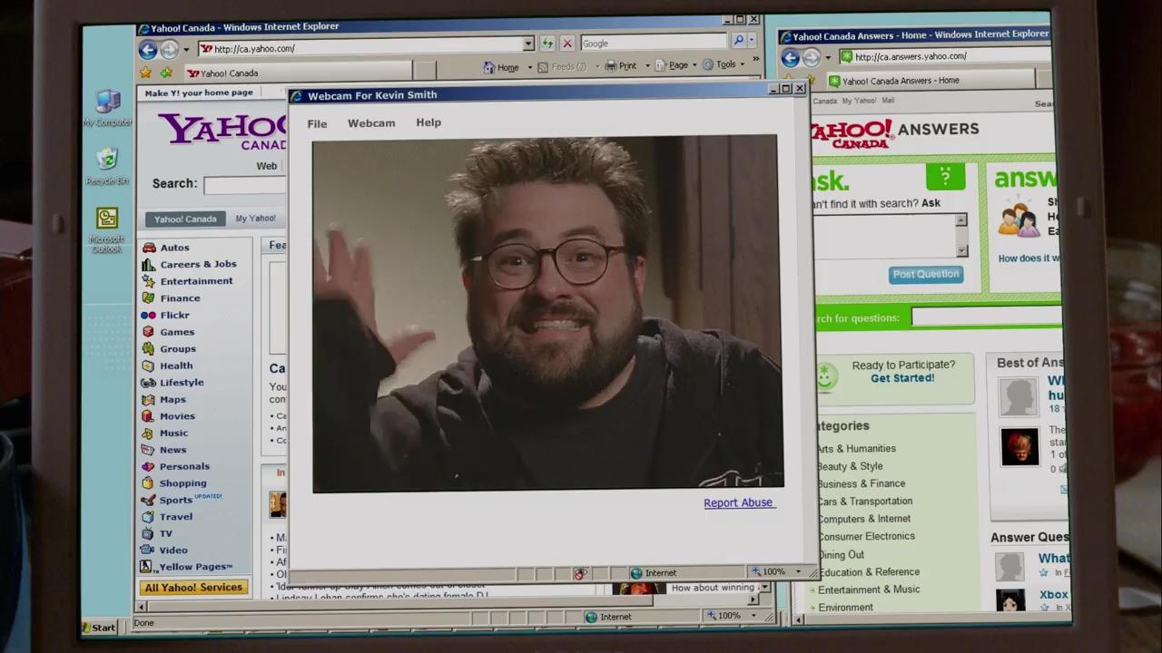Open Tools menu dropdown in toolbar
Screen dimensions: 1162x653
[743, 64]
